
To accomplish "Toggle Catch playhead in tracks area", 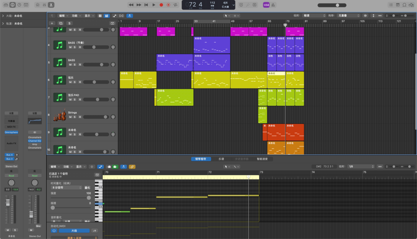I will (129, 16).
